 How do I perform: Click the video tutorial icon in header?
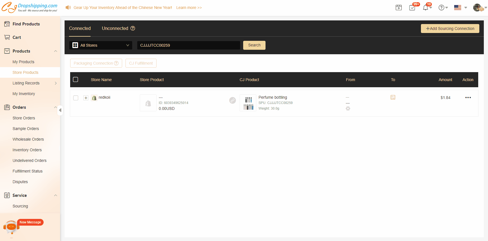[399, 8]
